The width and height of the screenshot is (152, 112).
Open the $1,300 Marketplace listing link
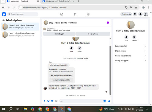(58, 30)
